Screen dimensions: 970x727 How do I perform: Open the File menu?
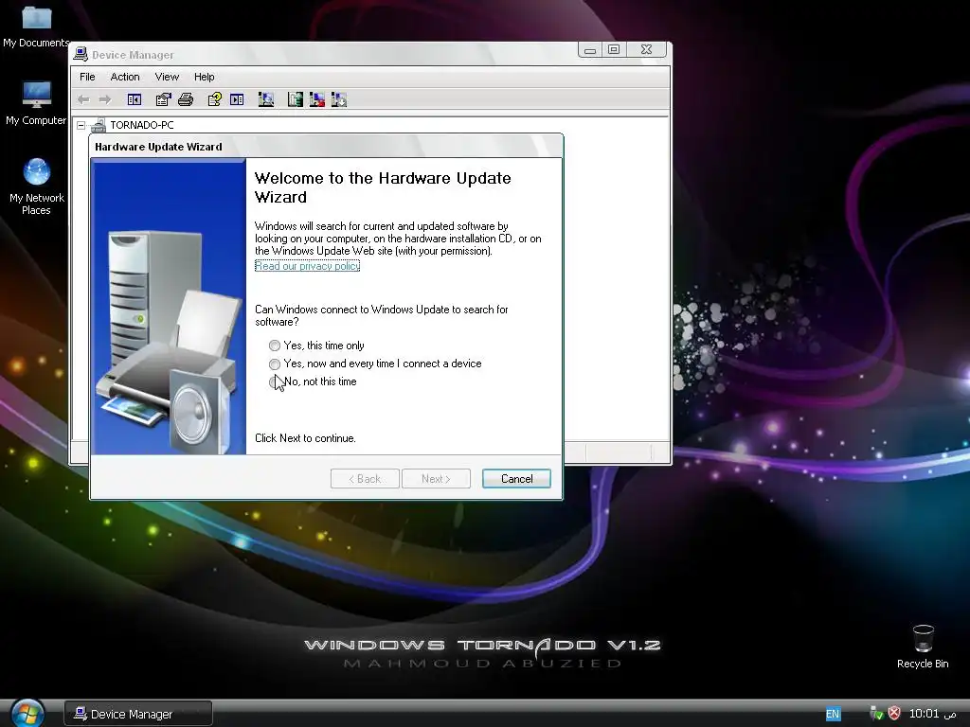pos(87,77)
